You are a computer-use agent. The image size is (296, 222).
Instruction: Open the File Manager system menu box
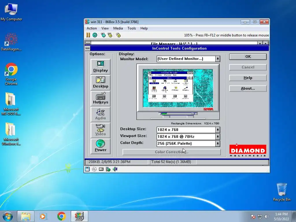[x=88, y=43]
